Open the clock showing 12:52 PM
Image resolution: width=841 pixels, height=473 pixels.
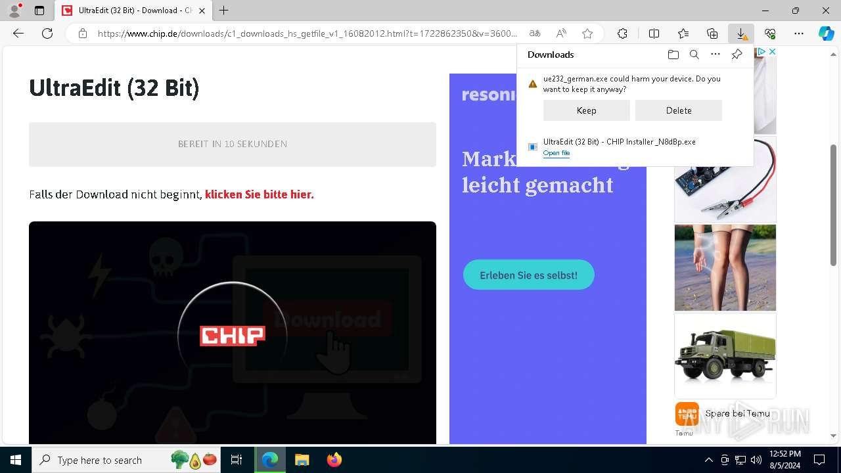(785, 460)
